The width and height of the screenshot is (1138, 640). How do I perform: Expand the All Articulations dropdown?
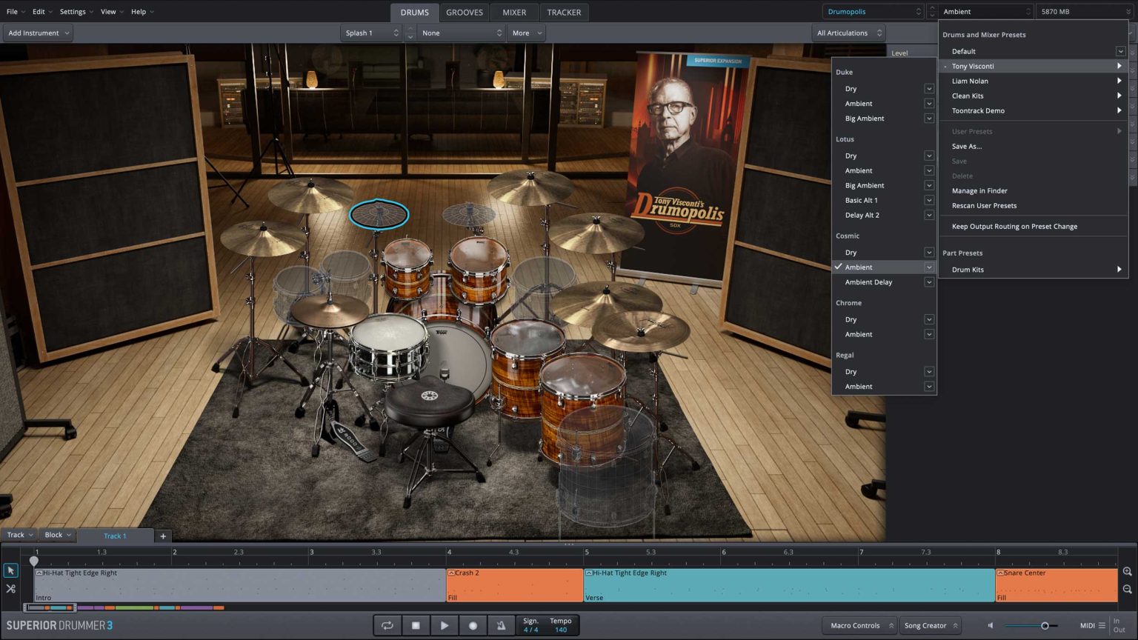tap(849, 33)
